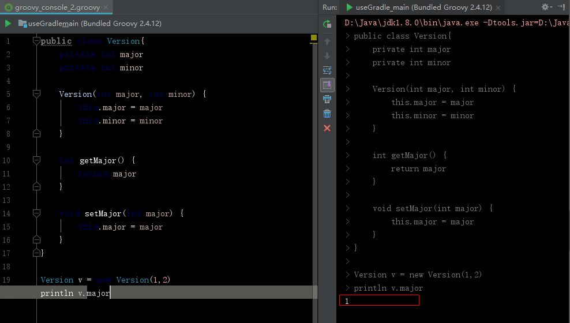570x323 pixels.
Task: Select the groovy_console_2.groovy editor tab
Action: pos(57,7)
